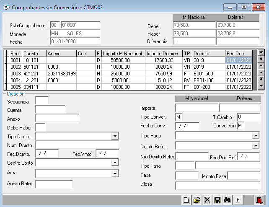Expand the Tipo Pago combo box
Screen dimensions: 269x207
click(256, 136)
